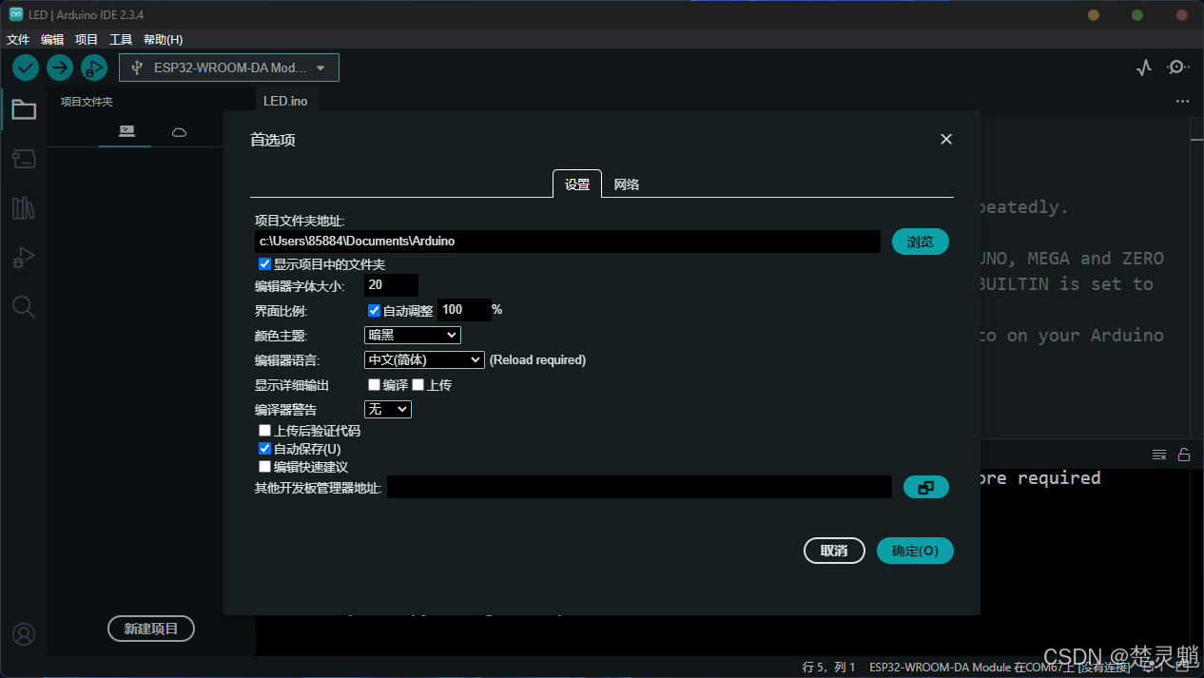Switch to local sketchbook computer icon
Image resolution: width=1204 pixels, height=678 pixels.
126,131
